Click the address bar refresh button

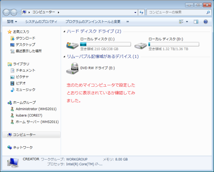coord(141,12)
